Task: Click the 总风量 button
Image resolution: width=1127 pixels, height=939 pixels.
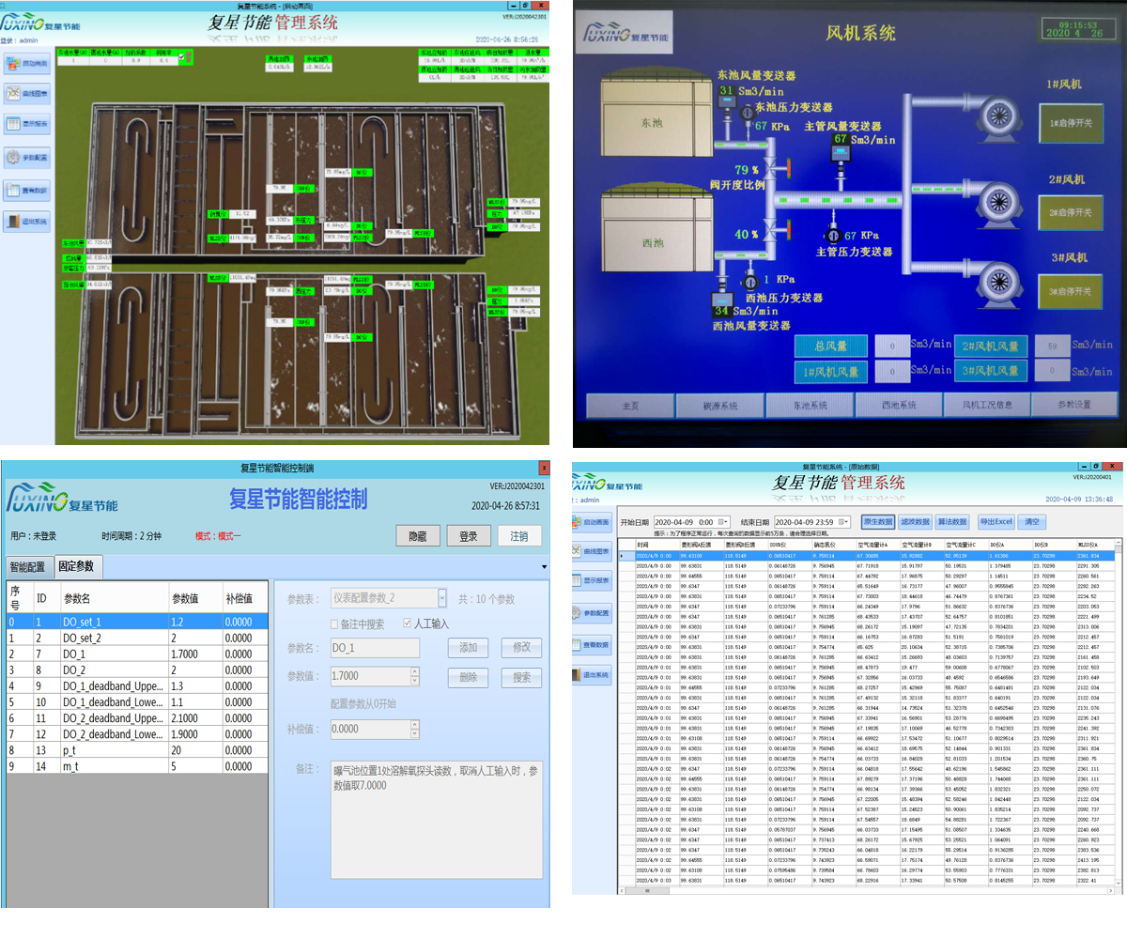Action: (x=829, y=346)
